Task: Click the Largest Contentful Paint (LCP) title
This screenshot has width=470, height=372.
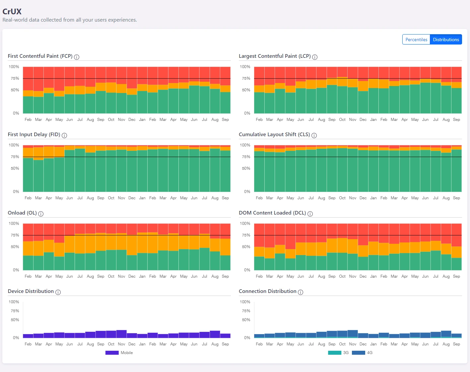Action: pos(275,56)
